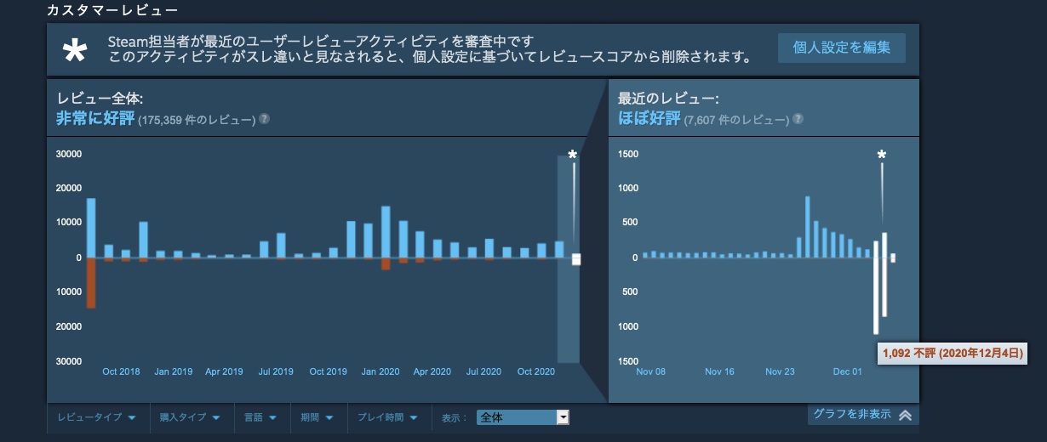Click the tallest blue bar in recent reviews chart
Screen dimensions: 1047x442
807,227
